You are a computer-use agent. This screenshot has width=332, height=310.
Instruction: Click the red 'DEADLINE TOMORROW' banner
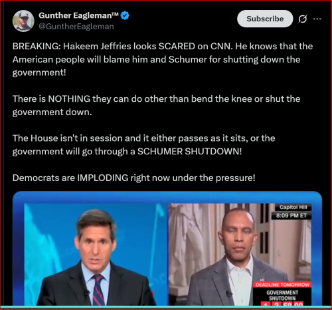pyautogui.click(x=282, y=285)
